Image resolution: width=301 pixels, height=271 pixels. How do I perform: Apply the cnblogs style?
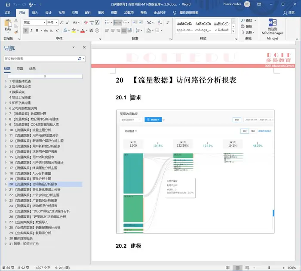(x=203, y=27)
